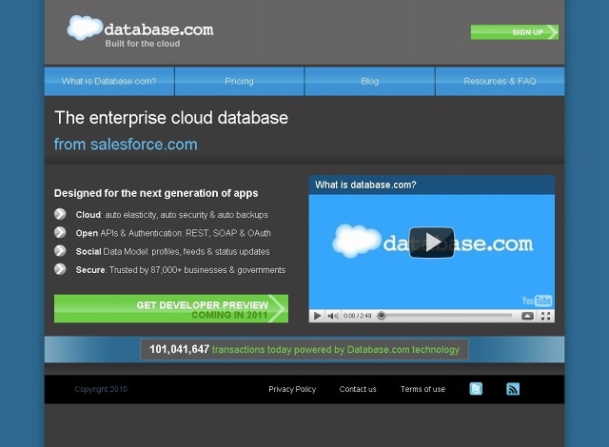Click the 0:00 / 2:49 video time display
This screenshot has height=447, width=609.
(357, 316)
